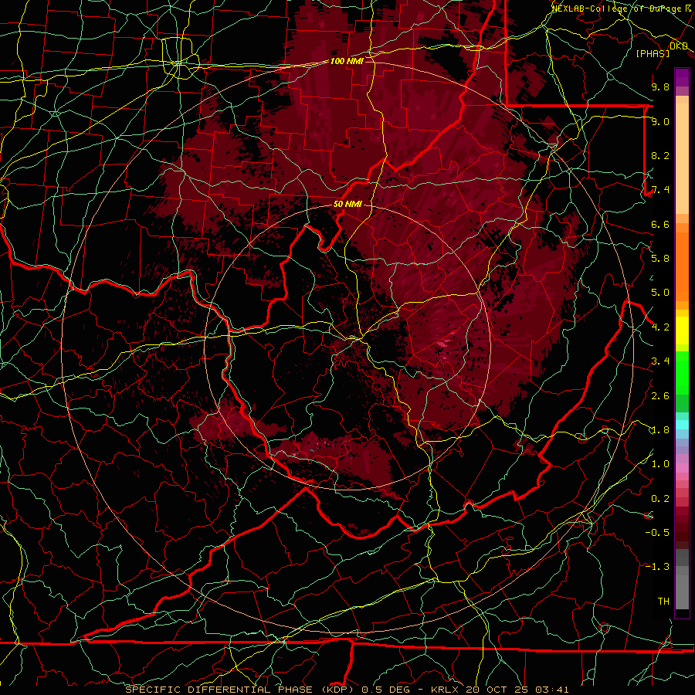Viewport: 695px width, 695px height.
Task: Click the '50 NMI' range ring label
Action: [x=347, y=204]
